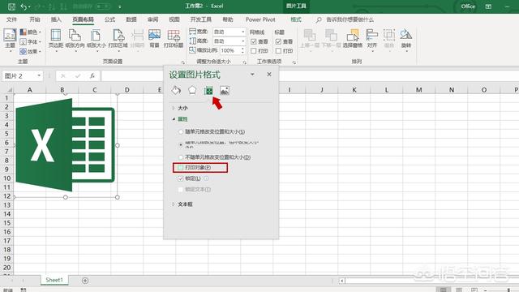Switch to the 视图 View tab
This screenshot has width=519, height=292.
174,19
